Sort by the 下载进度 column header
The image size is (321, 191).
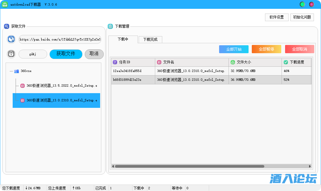pos(296,62)
